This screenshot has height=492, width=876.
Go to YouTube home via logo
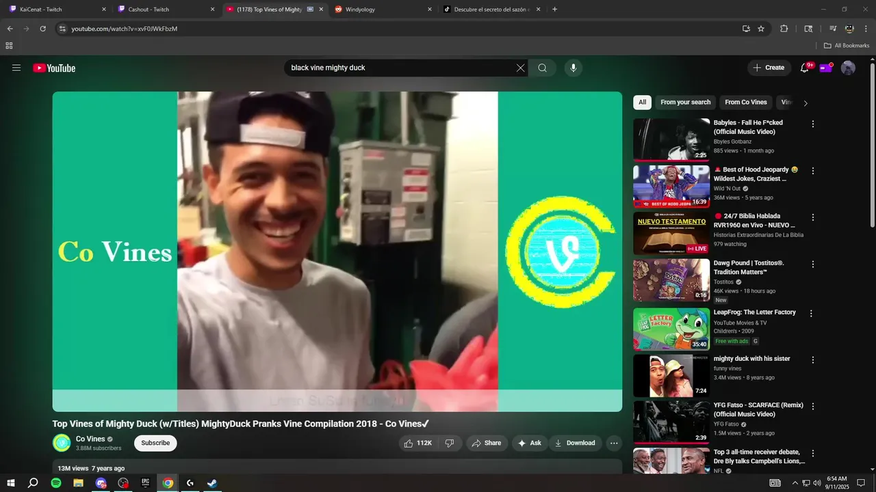pyautogui.click(x=54, y=68)
